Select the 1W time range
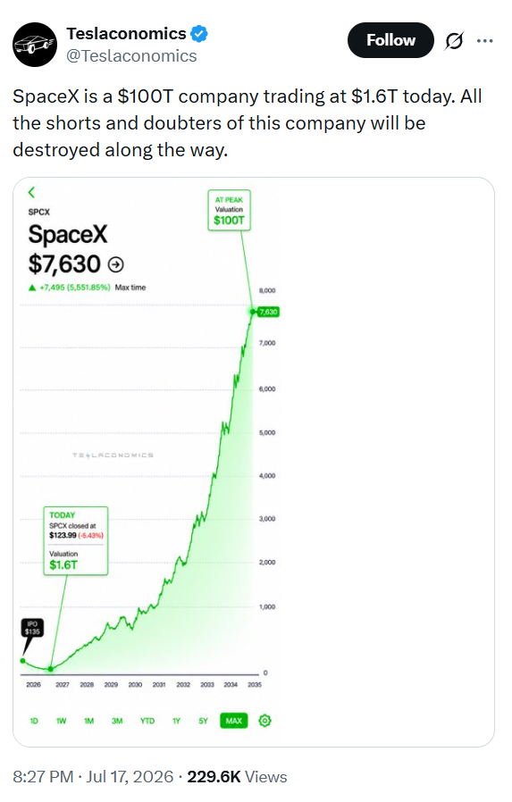This screenshot has height=802, width=512. (x=62, y=721)
